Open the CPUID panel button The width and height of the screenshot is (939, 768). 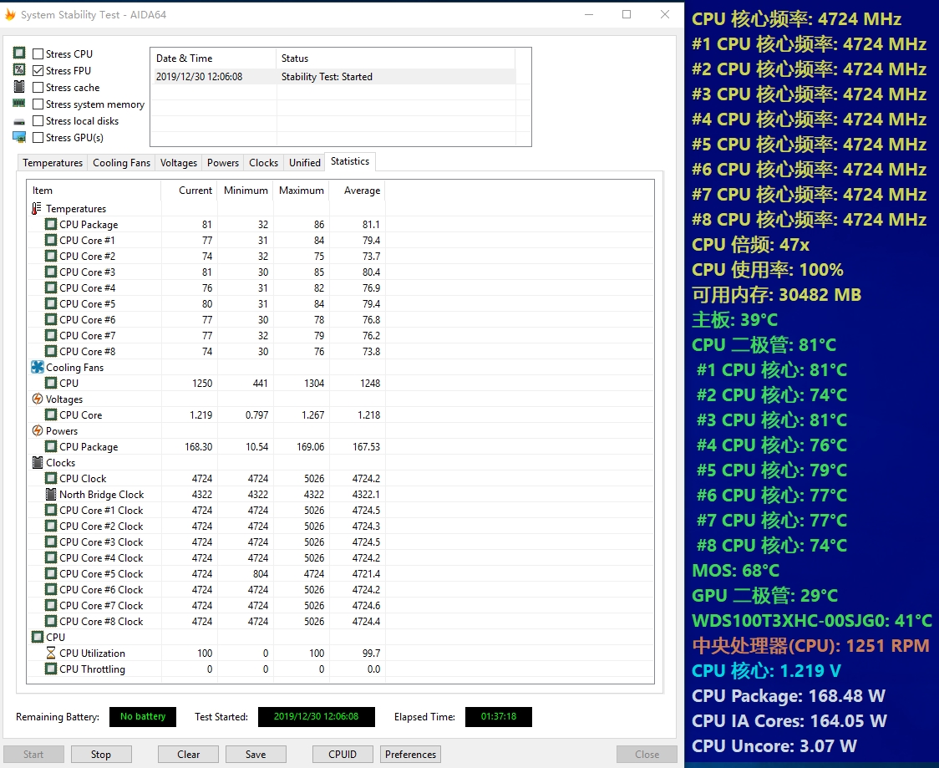pos(343,755)
